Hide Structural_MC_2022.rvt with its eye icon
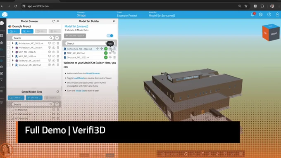281x158 pixels. point(110,57)
